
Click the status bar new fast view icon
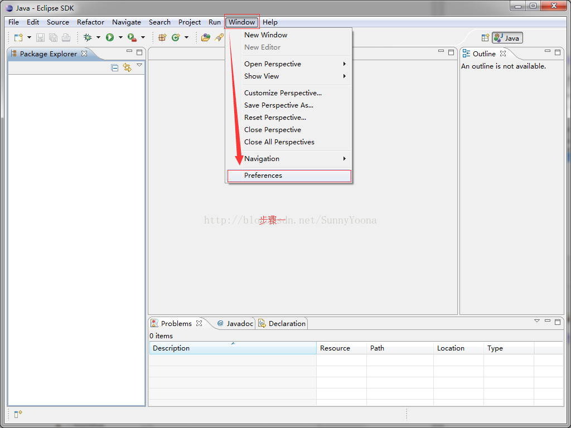(18, 414)
